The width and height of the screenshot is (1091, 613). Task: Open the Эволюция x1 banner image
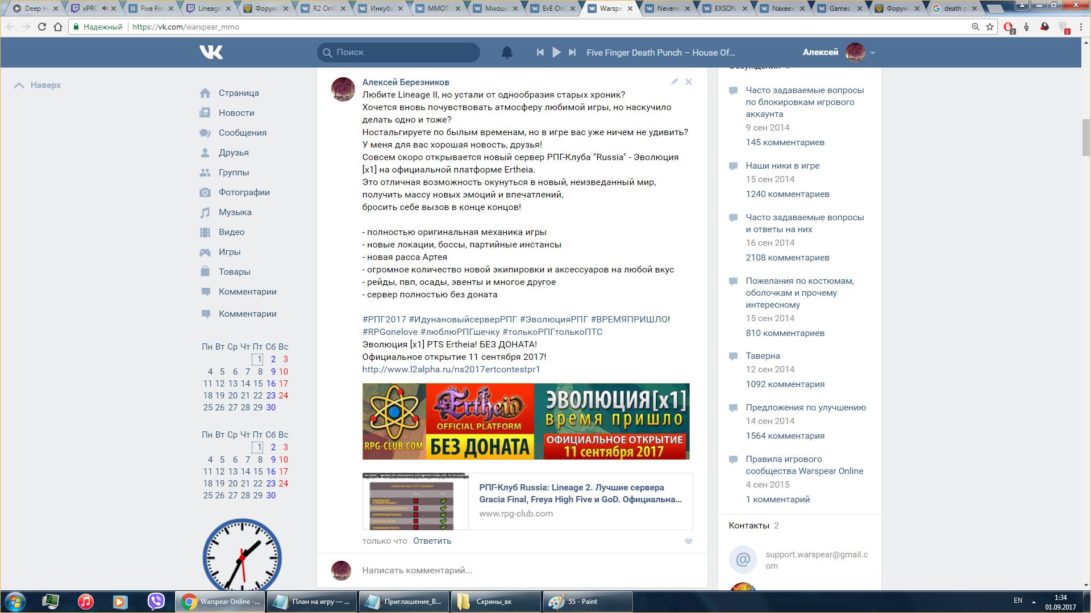[526, 422]
